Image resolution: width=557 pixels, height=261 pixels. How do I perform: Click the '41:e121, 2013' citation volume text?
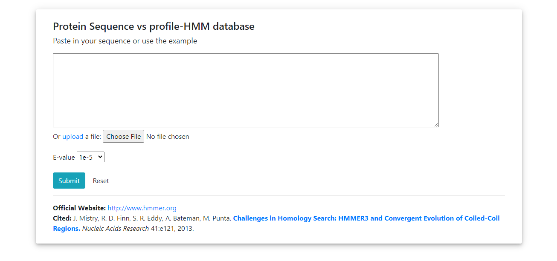click(x=172, y=229)
